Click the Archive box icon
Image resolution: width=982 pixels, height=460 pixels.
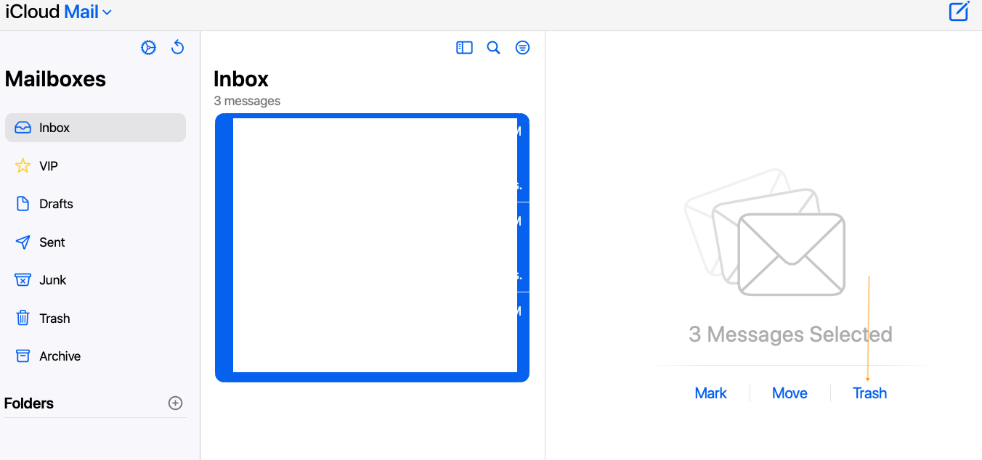point(23,356)
